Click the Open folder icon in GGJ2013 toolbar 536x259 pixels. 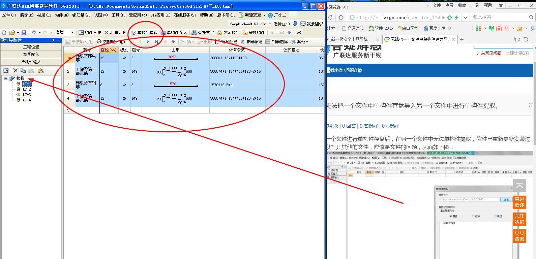pos(12,33)
